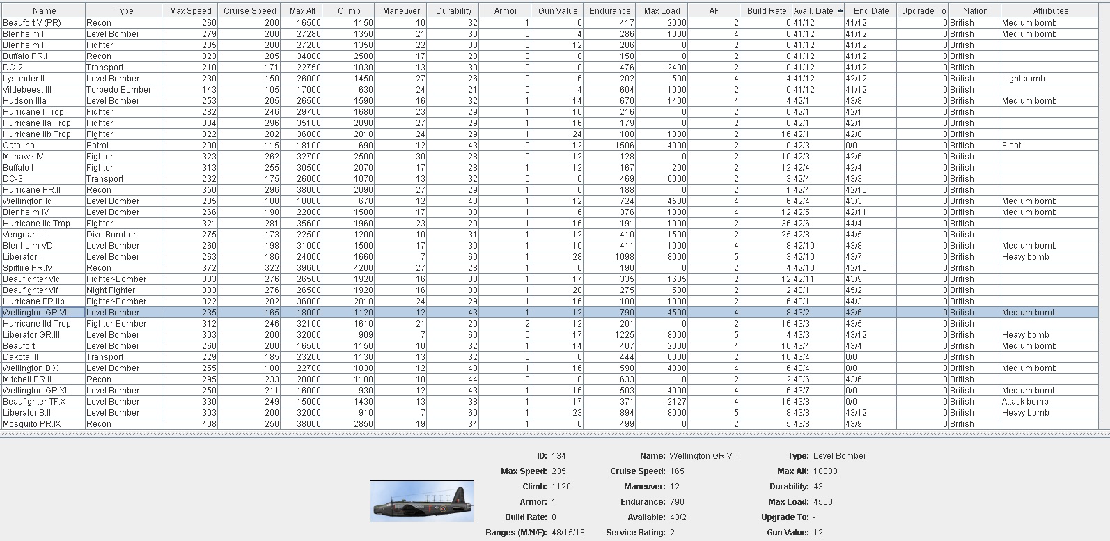The width and height of the screenshot is (1110, 541).
Task: Choose the Mitchell PR.II row
Action: (x=550, y=379)
